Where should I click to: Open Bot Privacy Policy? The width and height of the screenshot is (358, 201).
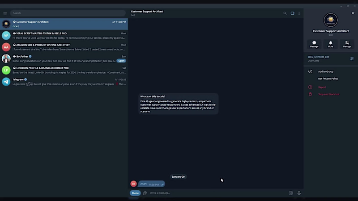tap(328, 79)
